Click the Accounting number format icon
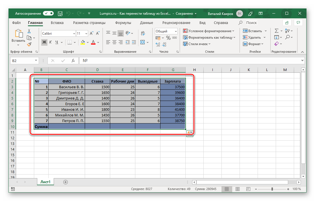Image resolution: width=315 pixels, height=201 pixels. 158,38
